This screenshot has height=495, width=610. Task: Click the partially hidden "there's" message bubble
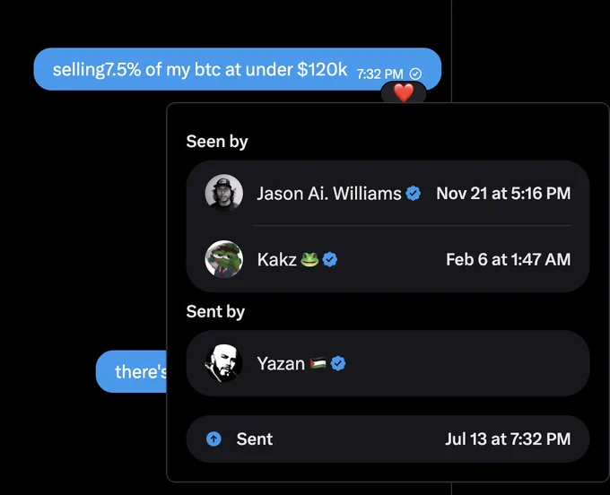point(132,371)
